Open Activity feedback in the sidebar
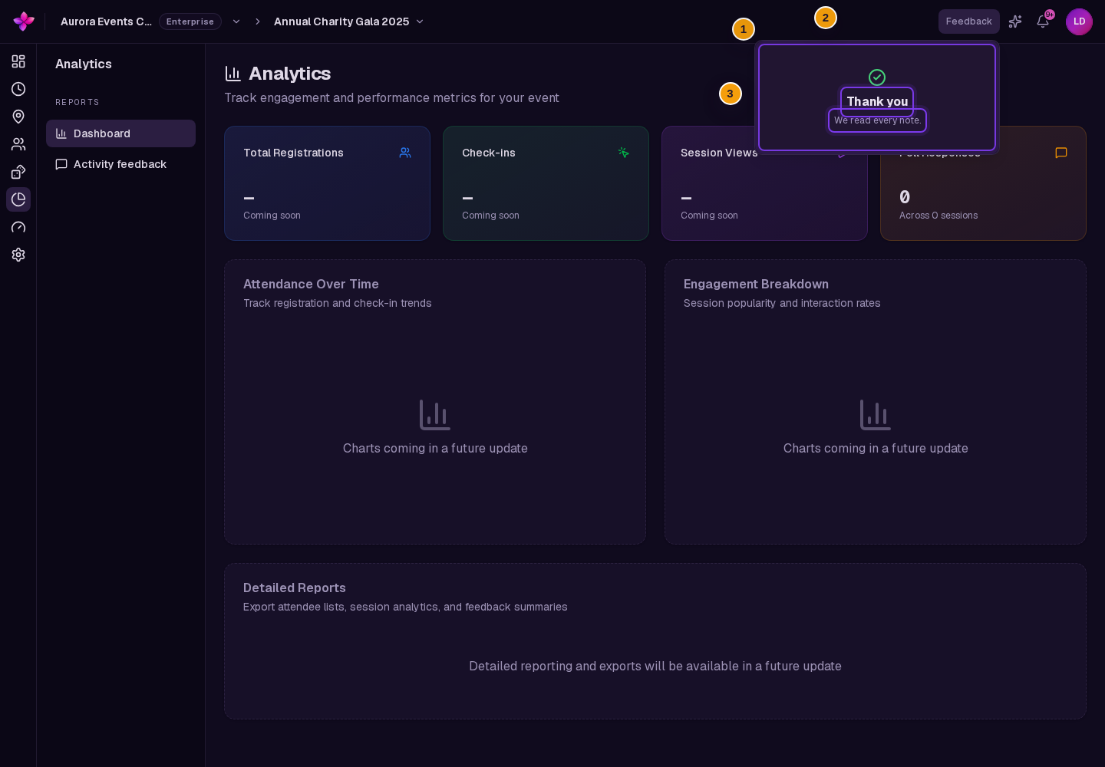This screenshot has width=1105, height=767. click(x=120, y=164)
